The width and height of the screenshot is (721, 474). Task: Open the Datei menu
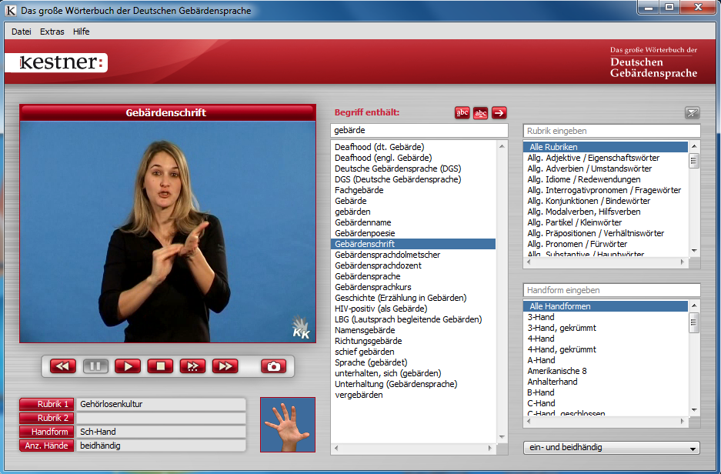click(x=21, y=32)
